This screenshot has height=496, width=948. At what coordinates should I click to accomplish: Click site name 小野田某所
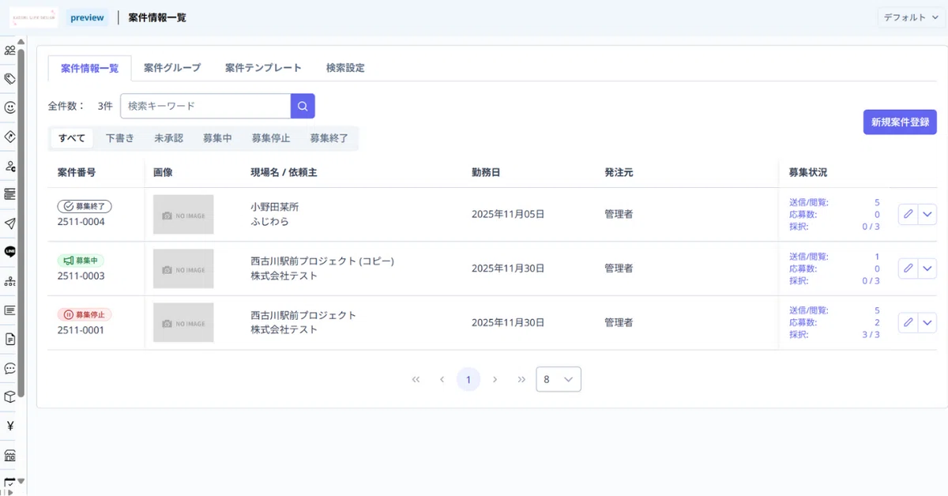tap(274, 207)
